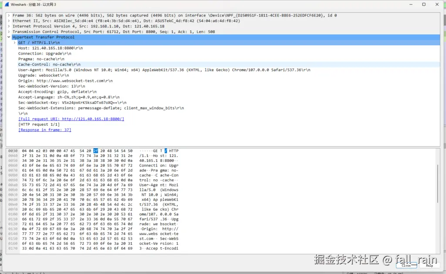This screenshot has width=446, height=274.
Task: Click hex offset 0030 row
Action: [x=13, y=151]
